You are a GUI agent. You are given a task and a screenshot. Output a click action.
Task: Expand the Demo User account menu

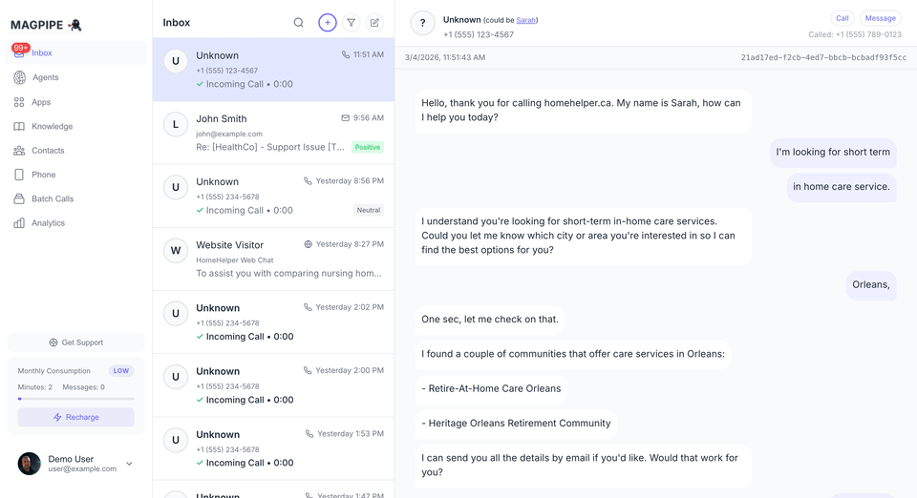(129, 465)
